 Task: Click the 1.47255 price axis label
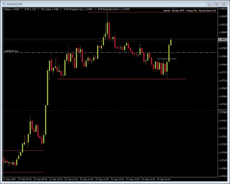pyautogui.click(x=223, y=145)
